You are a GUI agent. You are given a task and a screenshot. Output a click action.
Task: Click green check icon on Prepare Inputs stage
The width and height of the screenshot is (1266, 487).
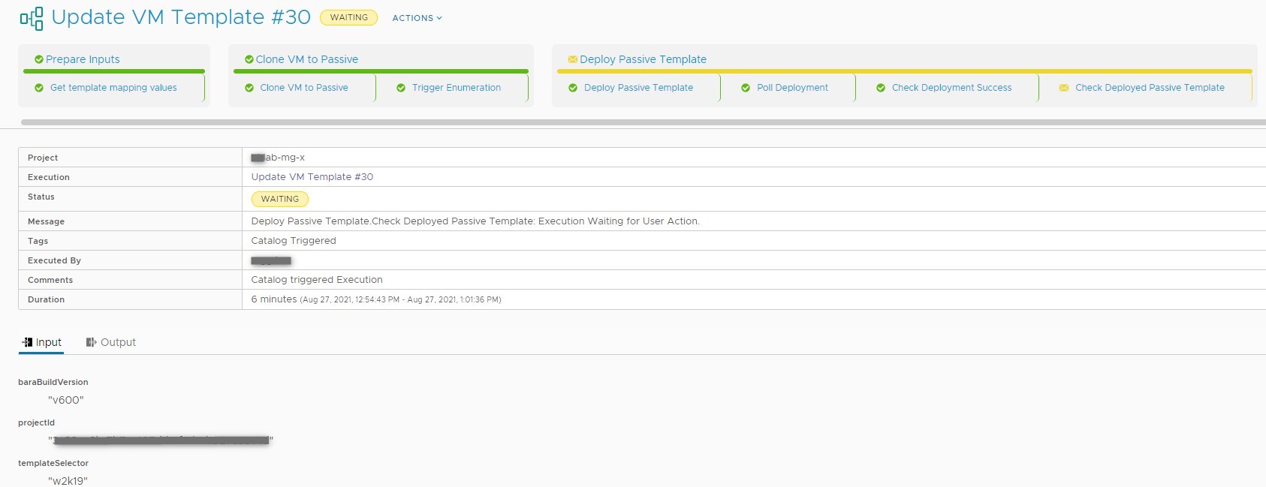(38, 59)
